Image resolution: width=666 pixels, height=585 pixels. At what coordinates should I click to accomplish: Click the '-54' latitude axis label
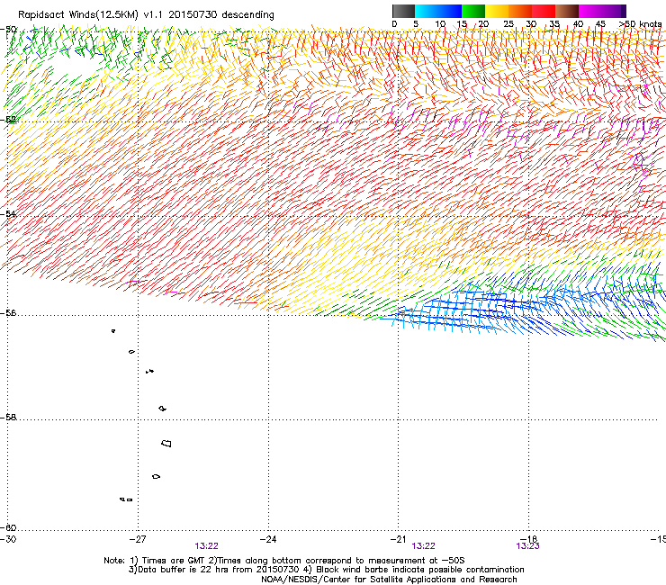point(8,213)
